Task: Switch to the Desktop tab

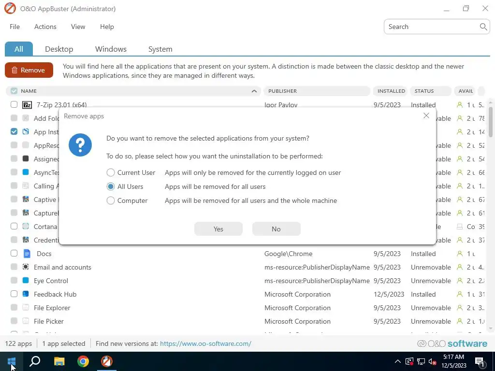Action: 59,49
